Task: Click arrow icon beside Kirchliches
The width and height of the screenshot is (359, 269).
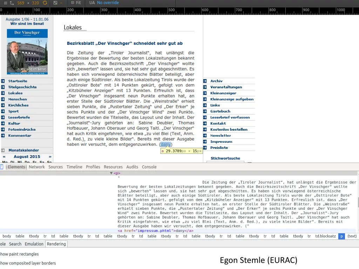Action: point(3,105)
